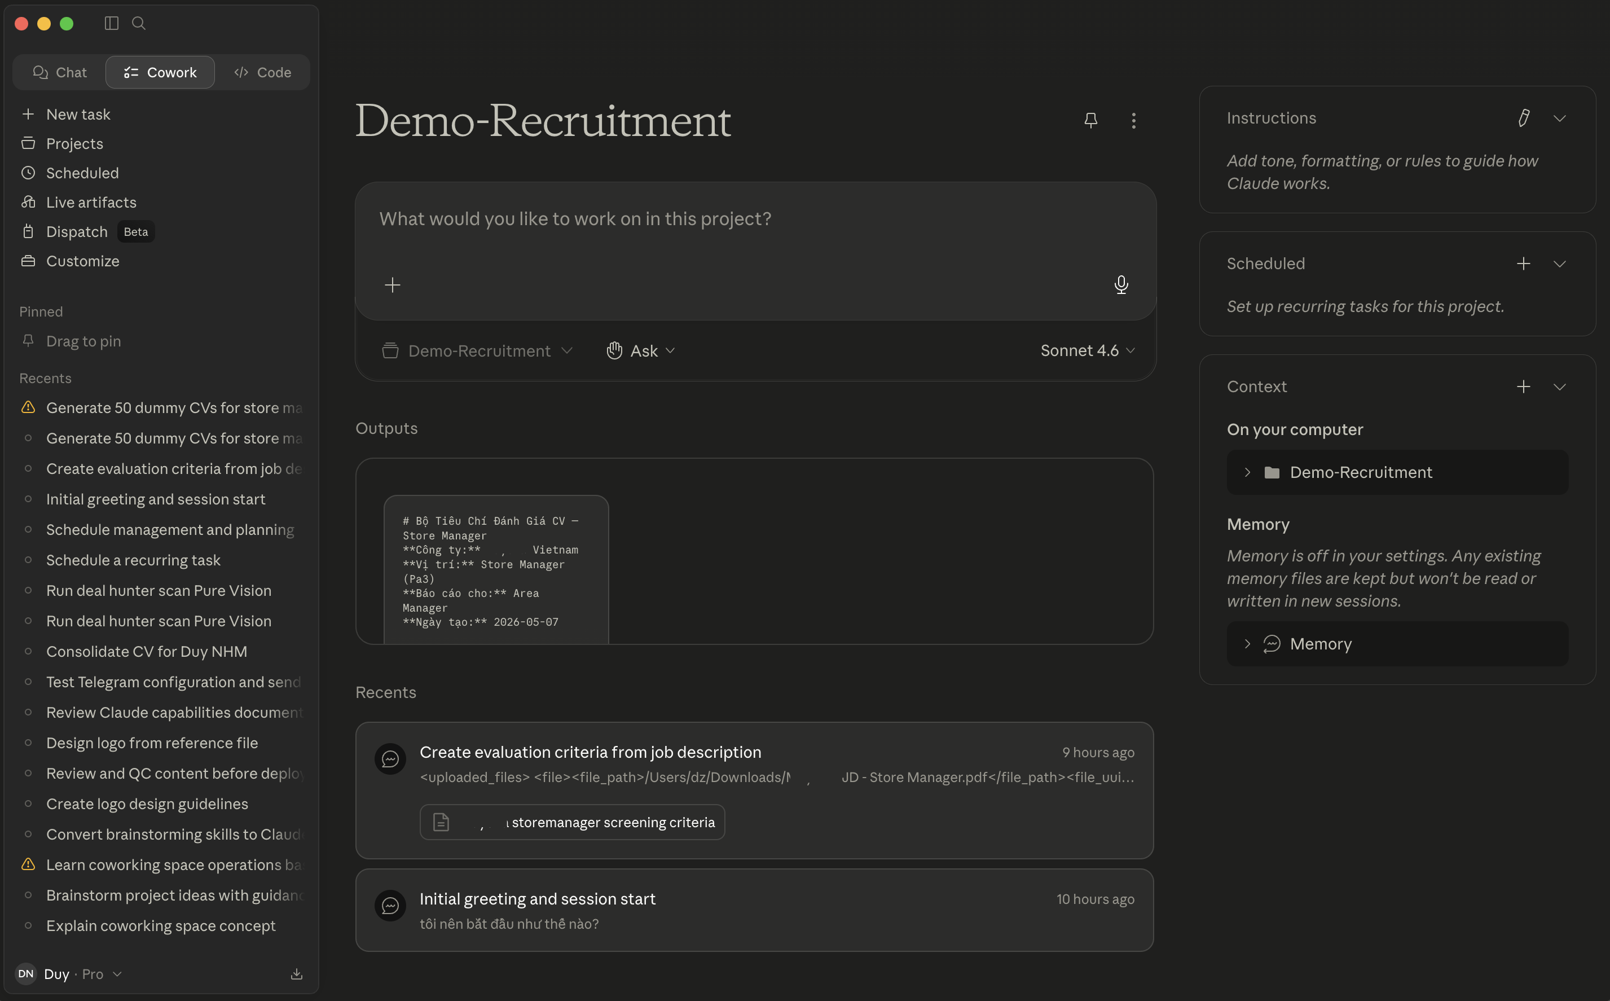1610x1001 pixels.
Task: Open Test Telegram configuration task
Action: click(161, 681)
